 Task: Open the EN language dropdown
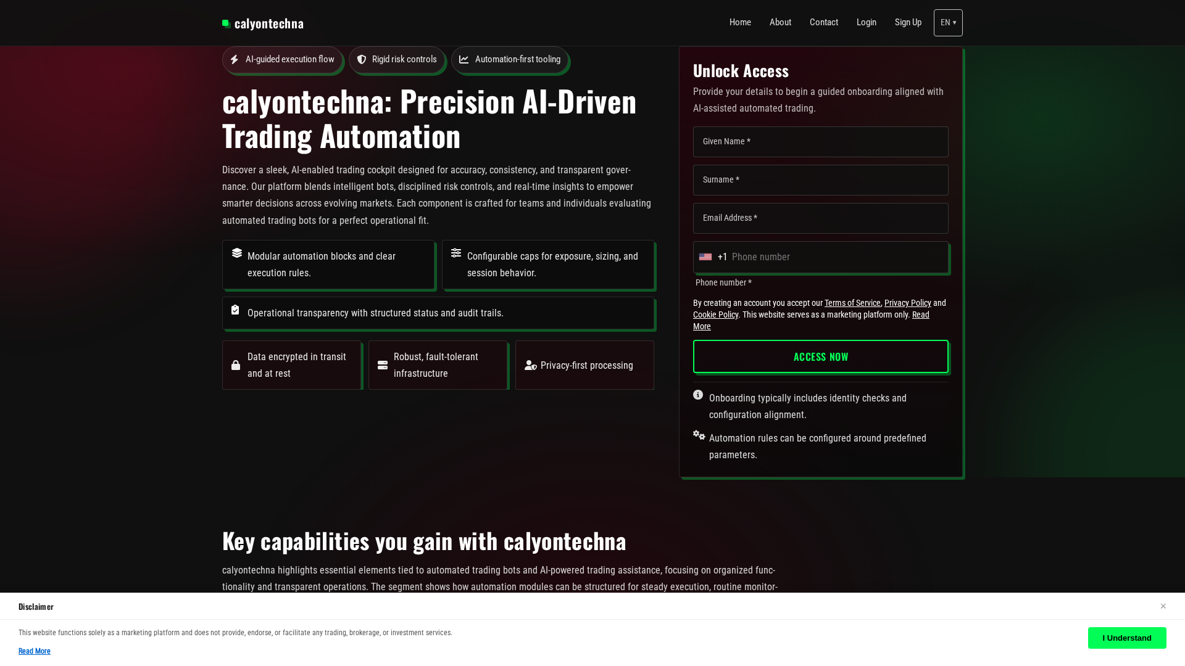point(948,23)
